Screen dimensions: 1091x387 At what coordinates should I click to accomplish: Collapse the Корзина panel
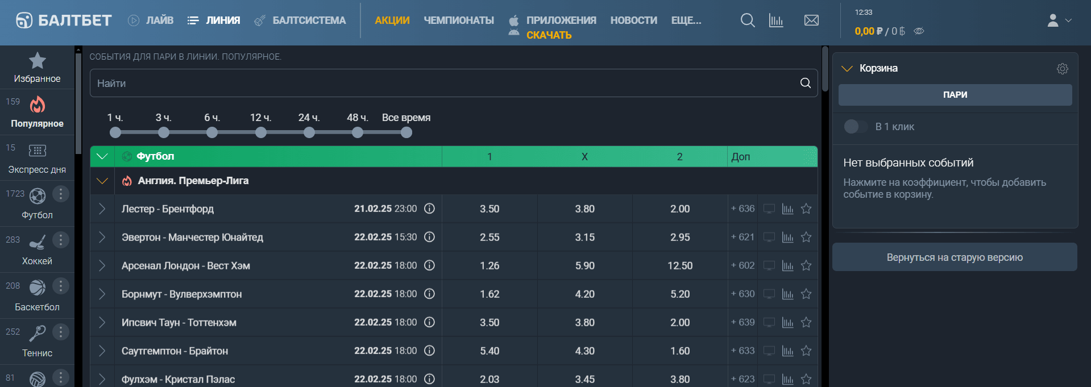point(847,68)
